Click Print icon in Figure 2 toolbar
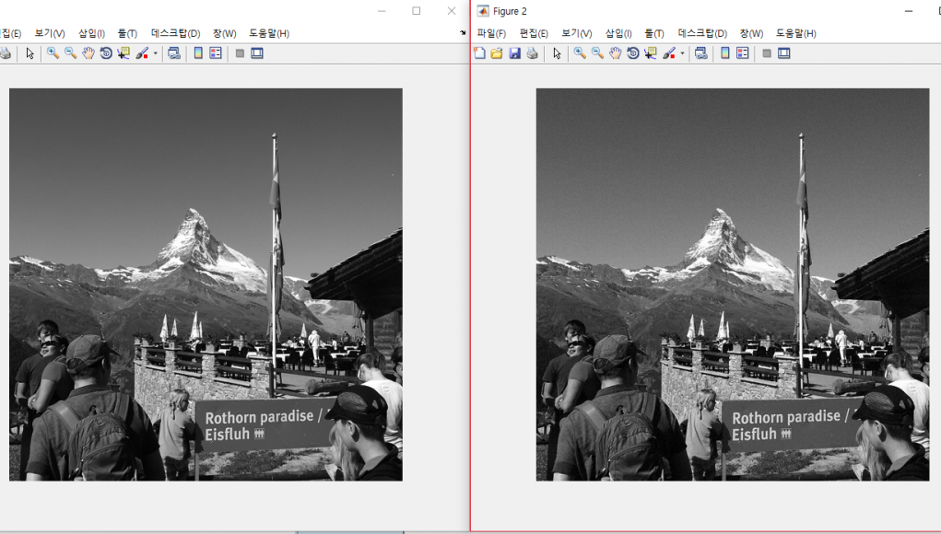 532,53
